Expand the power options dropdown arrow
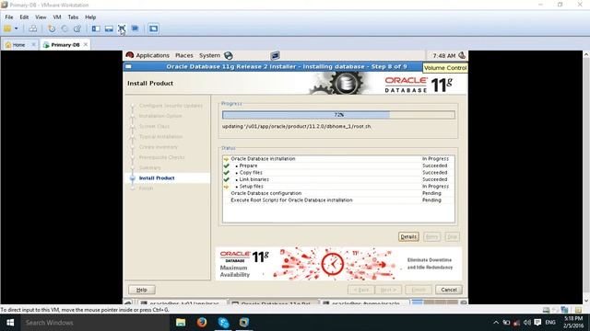 [17, 29]
